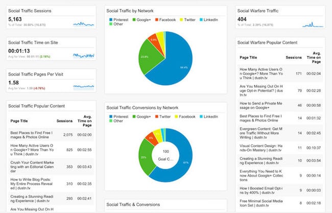Click the Page Title header in Social Warfare Popular Content

[x=248, y=57]
